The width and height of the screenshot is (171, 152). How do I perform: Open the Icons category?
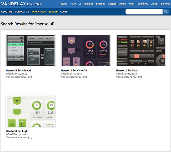pyautogui.click(x=64, y=4)
